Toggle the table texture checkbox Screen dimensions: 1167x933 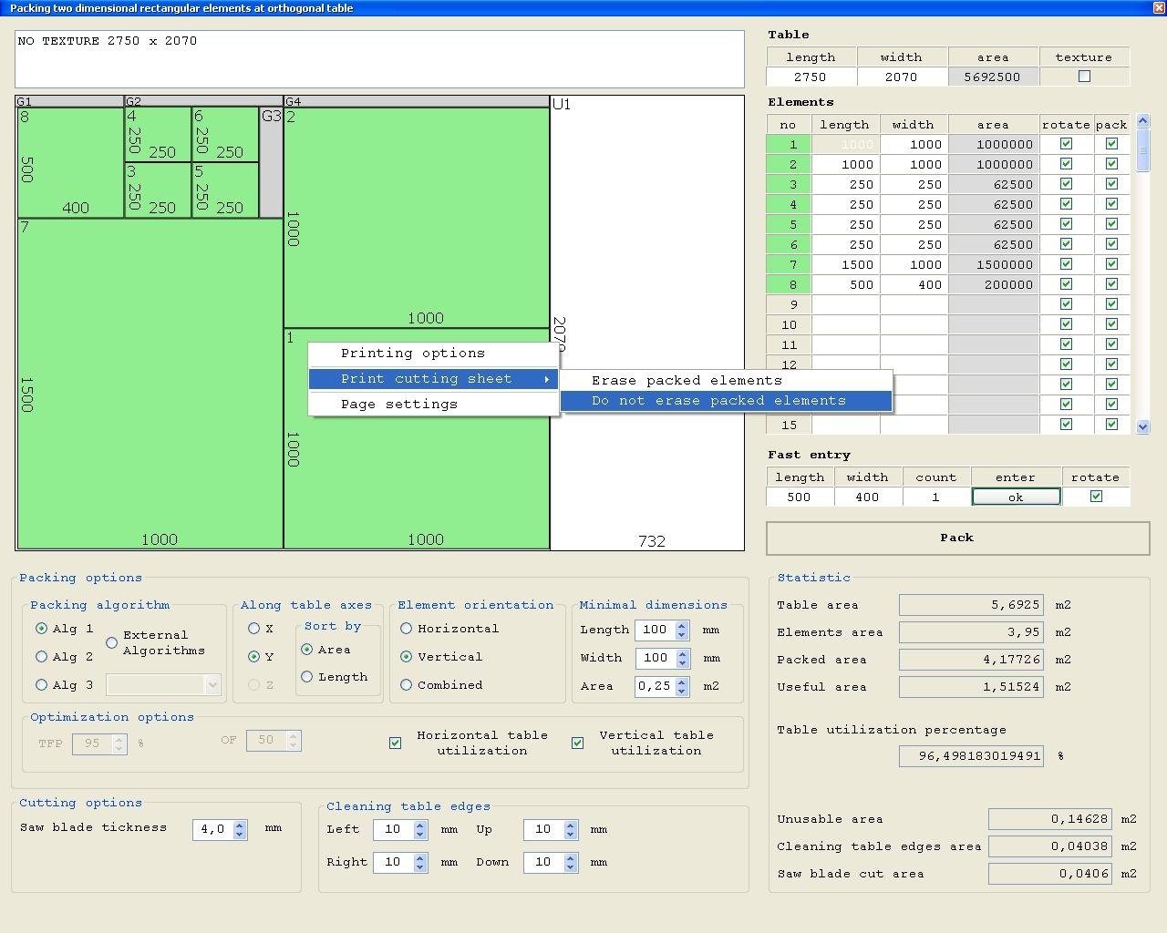pos(1084,77)
